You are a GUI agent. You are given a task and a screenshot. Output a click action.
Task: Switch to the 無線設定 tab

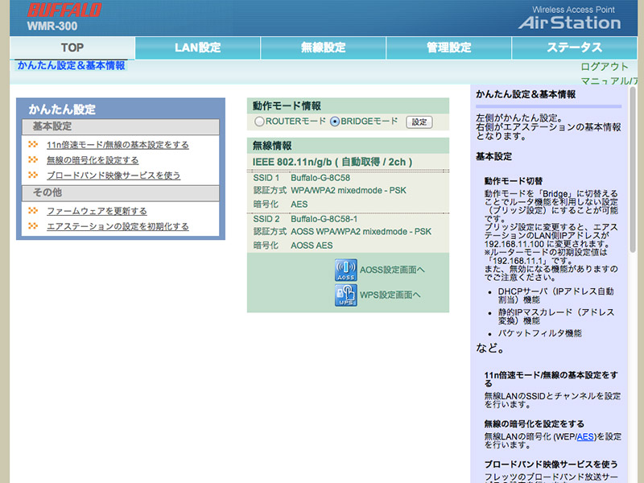click(x=323, y=47)
